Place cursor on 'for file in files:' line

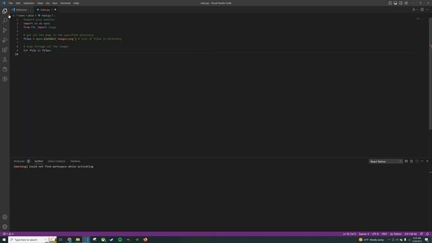38,51
